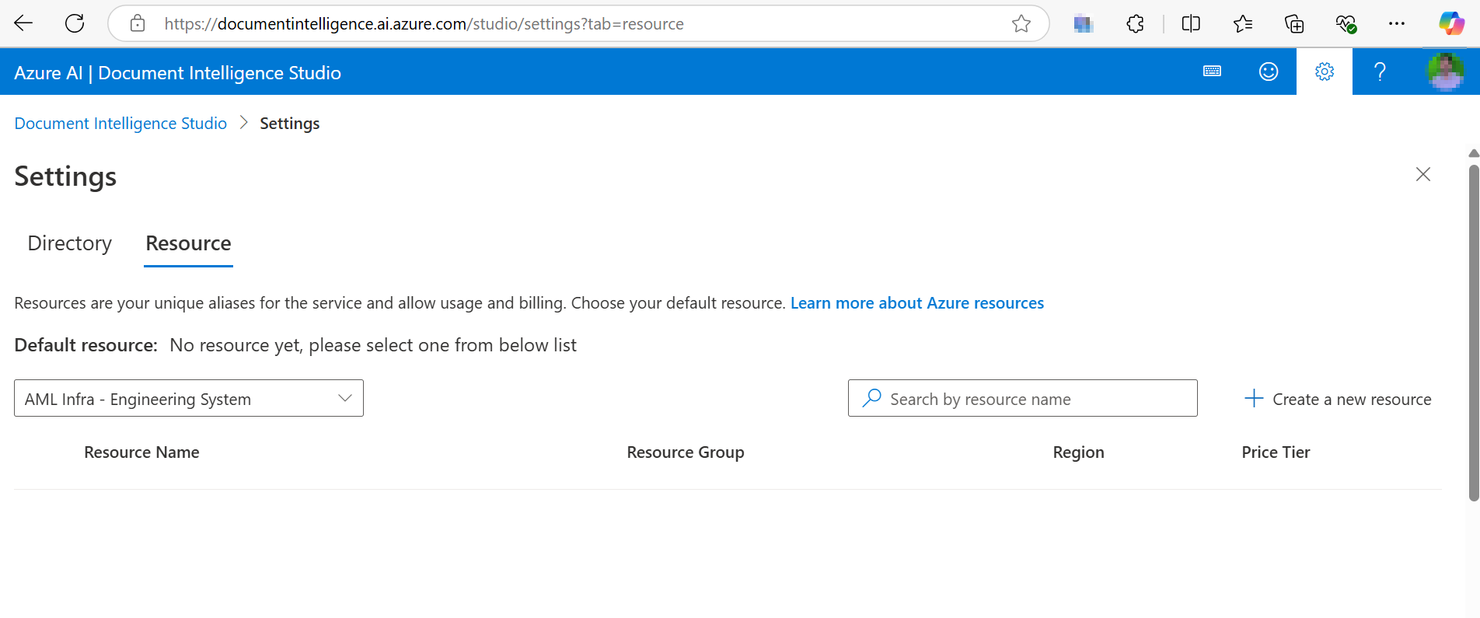Reload the page with the refresh icon
The image size is (1480, 618).
tap(75, 23)
